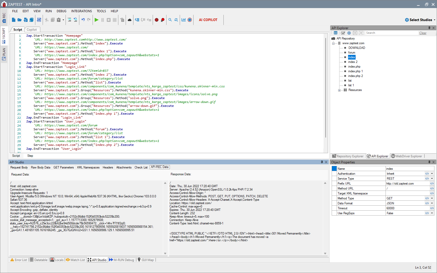Switch to Step view below editor

point(30,156)
